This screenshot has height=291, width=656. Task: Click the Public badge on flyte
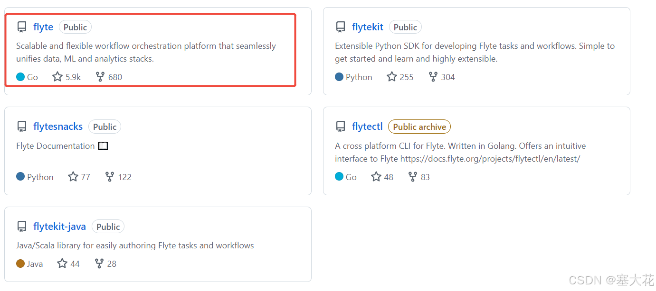point(75,27)
